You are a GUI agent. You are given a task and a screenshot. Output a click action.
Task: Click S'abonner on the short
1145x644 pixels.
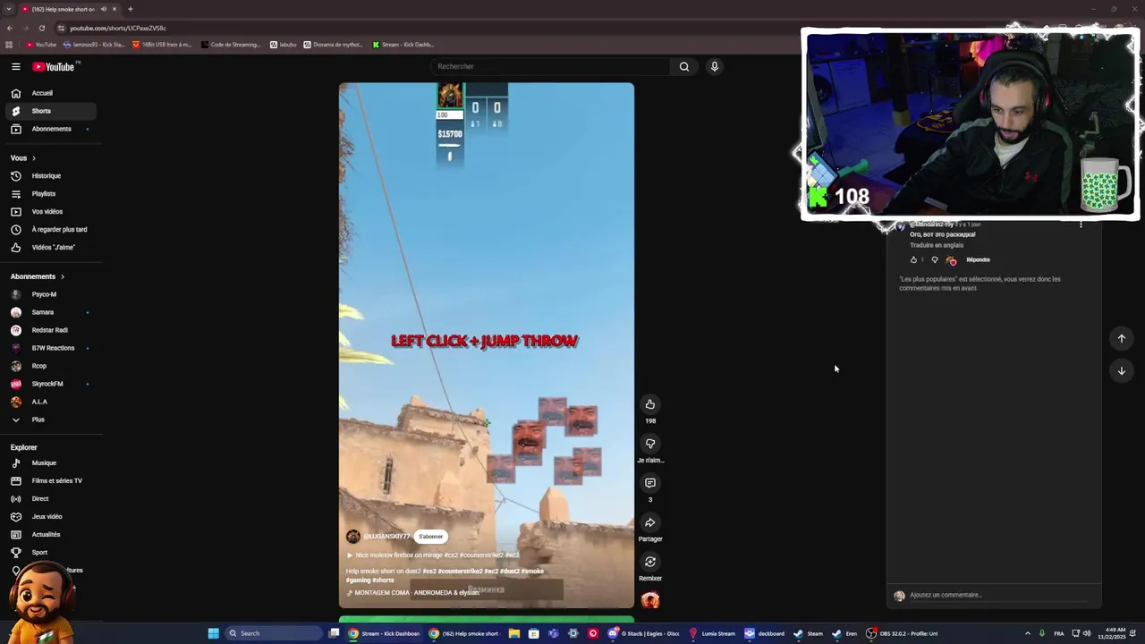(x=431, y=537)
